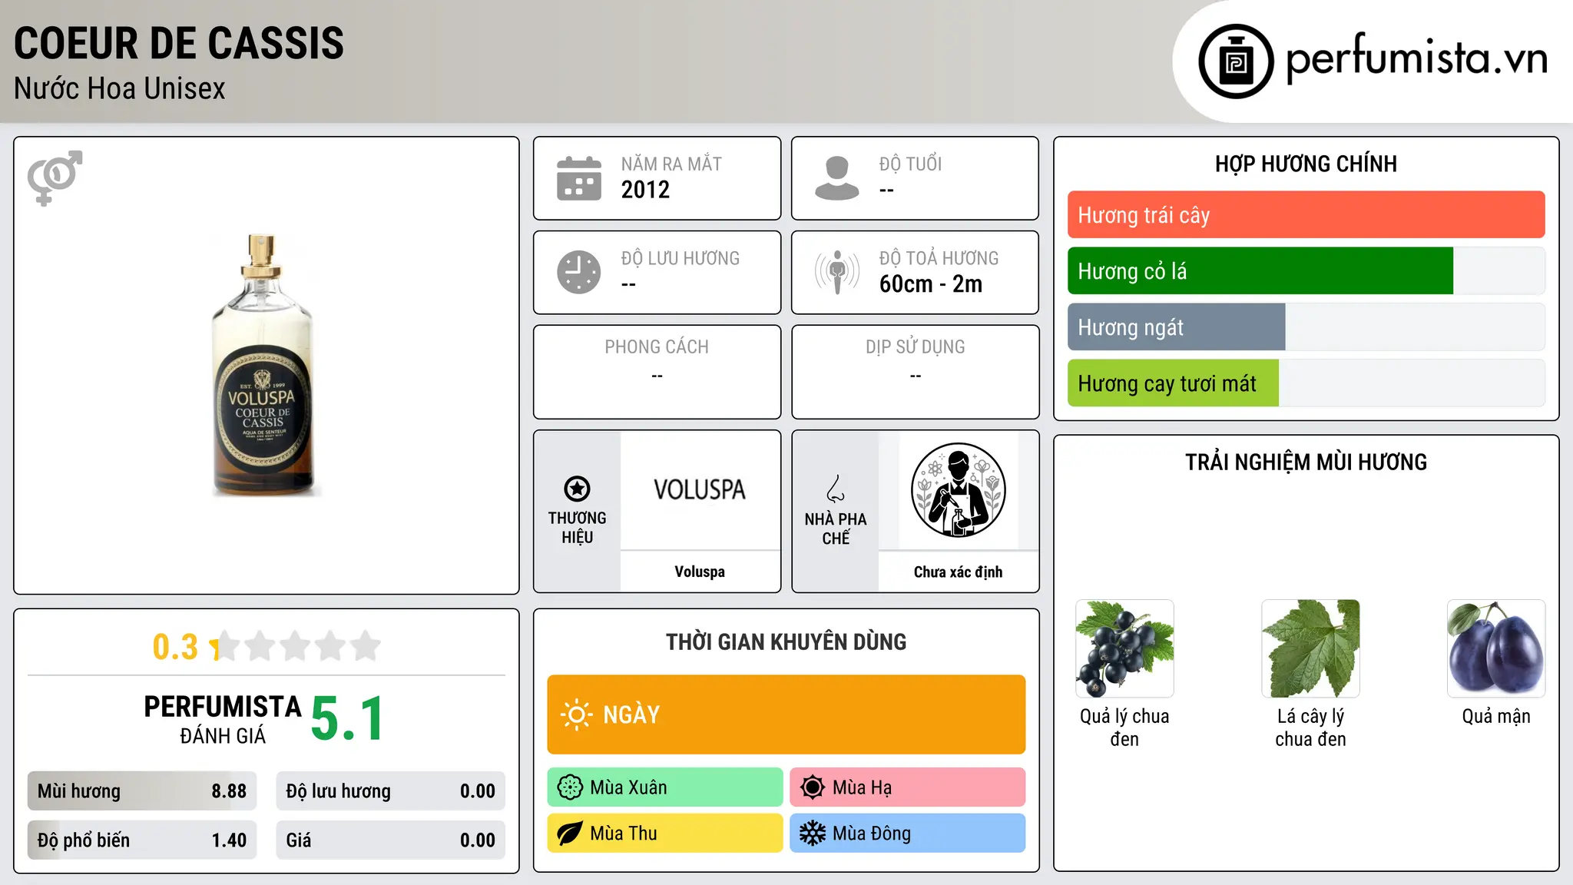
Task: Open the Quả mận note image
Action: (x=1496, y=648)
